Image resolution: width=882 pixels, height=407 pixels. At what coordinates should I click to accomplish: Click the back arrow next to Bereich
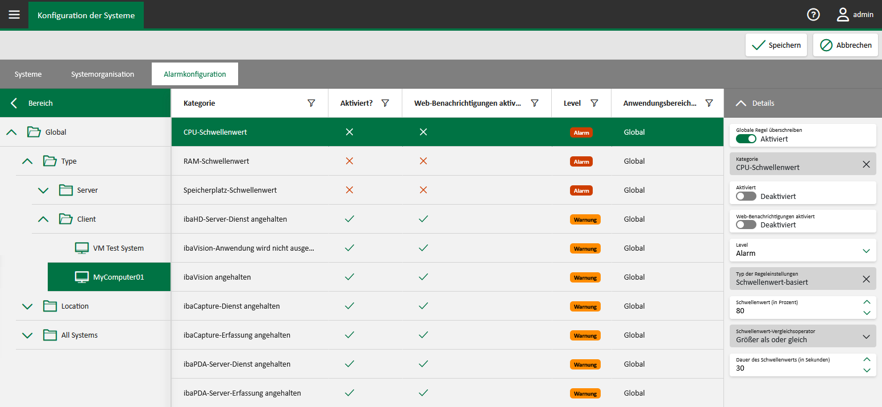[x=14, y=103]
